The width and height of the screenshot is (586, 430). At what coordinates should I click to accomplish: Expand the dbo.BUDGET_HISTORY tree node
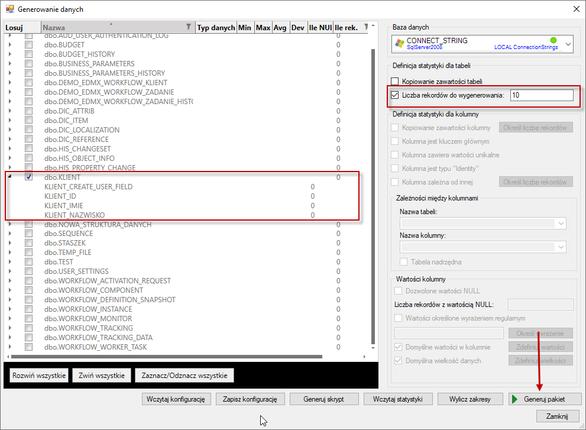click(x=9, y=54)
